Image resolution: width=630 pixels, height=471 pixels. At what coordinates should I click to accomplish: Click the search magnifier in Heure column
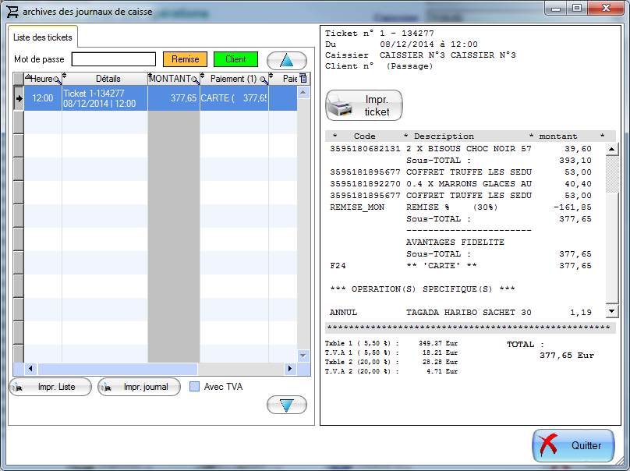coord(57,80)
